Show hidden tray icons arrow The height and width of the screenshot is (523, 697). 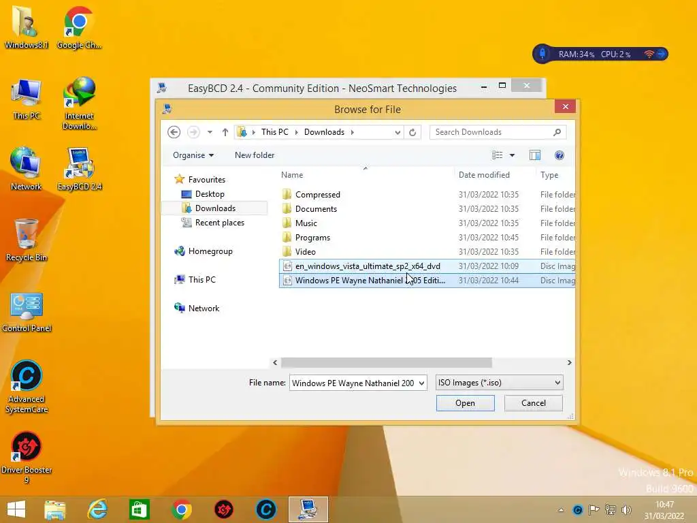[x=561, y=510]
